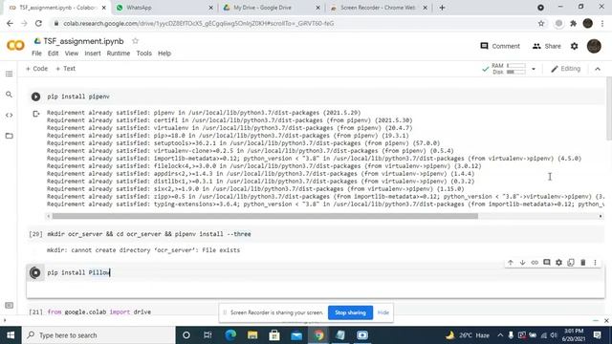
Task: Add a new Text cell
Action: (x=66, y=69)
